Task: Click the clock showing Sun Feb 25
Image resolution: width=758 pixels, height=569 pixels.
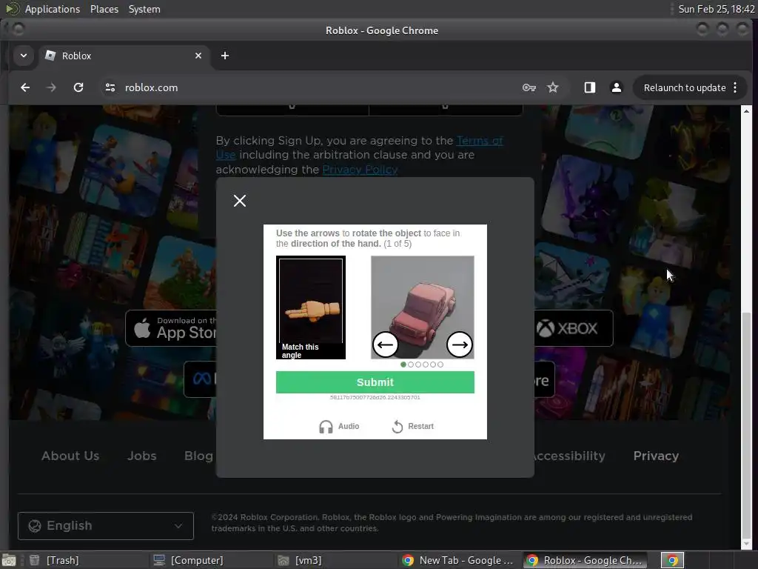Action: click(716, 9)
